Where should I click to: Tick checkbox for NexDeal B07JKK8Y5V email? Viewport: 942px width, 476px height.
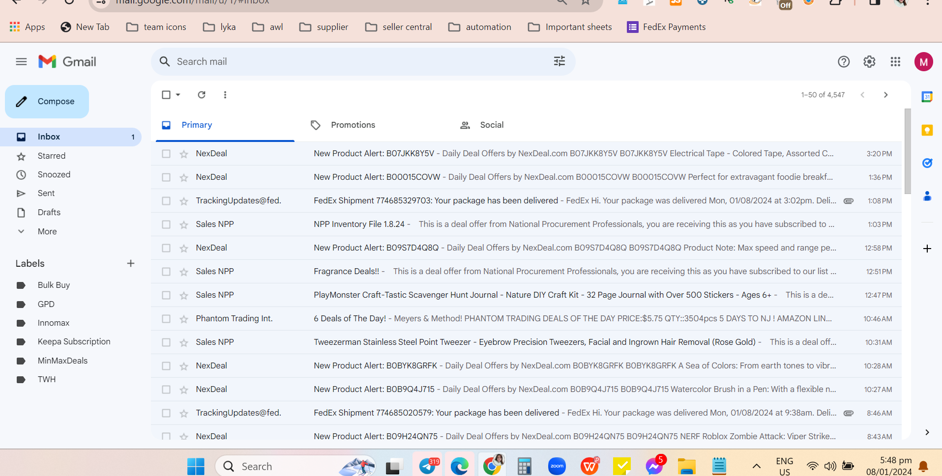166,154
